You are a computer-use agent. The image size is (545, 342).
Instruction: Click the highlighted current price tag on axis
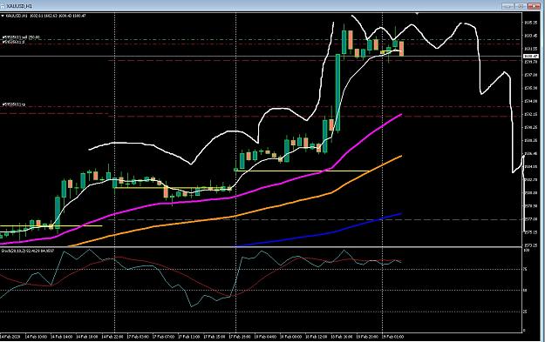point(531,57)
